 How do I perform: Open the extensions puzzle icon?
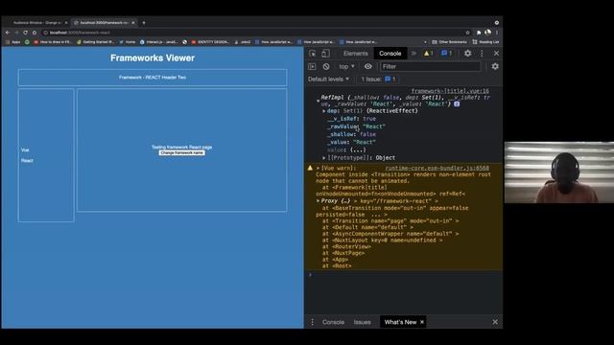tap(479, 33)
